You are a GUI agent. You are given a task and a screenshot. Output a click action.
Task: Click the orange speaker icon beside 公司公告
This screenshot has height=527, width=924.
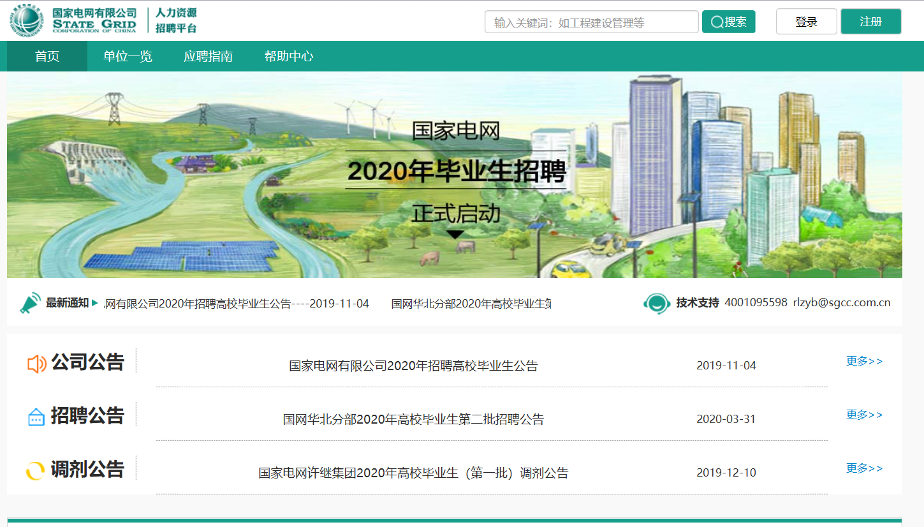(36, 364)
